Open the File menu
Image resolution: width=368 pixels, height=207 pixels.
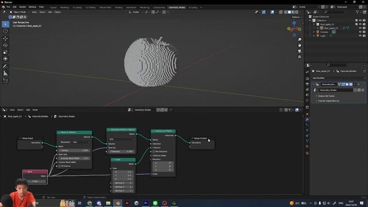point(9,7)
